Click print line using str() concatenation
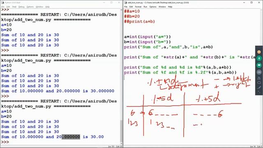This screenshot has height=148, width=263. (x=189, y=57)
